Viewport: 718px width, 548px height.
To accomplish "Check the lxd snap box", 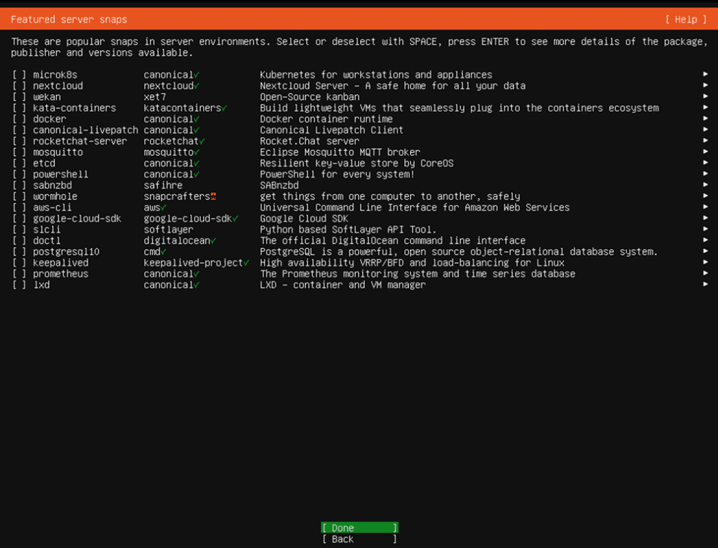I will click(x=19, y=285).
